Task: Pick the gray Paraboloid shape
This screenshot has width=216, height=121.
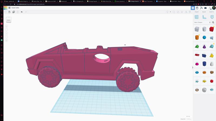Action: pyautogui.click(x=212, y=64)
